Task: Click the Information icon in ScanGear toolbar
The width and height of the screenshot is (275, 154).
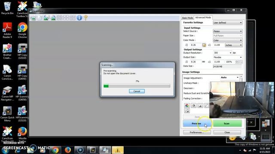Action: [x=79, y=18]
